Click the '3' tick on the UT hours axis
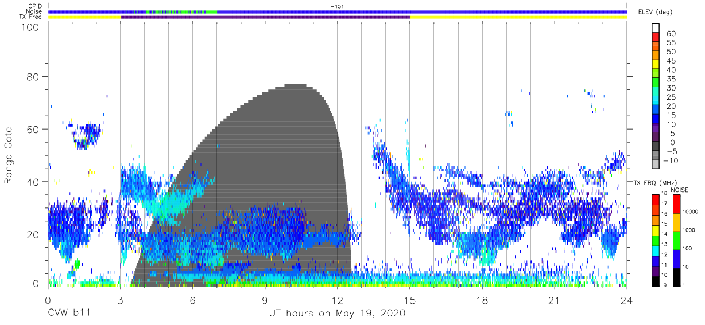 [x=121, y=300]
